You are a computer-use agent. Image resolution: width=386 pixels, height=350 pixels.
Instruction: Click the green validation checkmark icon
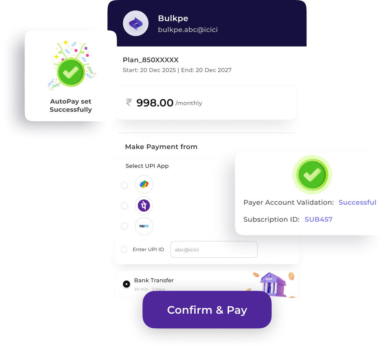[312, 175]
